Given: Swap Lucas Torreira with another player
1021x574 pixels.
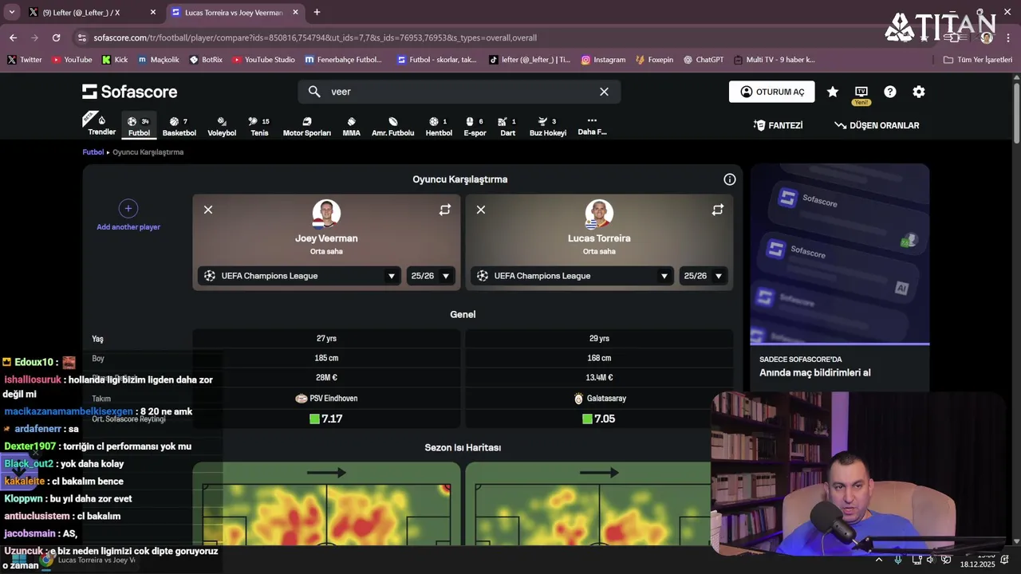Looking at the screenshot, I should (x=718, y=210).
